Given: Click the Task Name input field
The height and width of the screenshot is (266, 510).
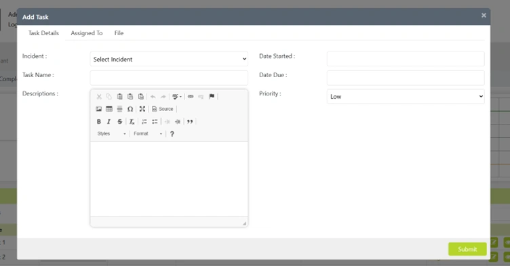Looking at the screenshot, I should (169, 78).
